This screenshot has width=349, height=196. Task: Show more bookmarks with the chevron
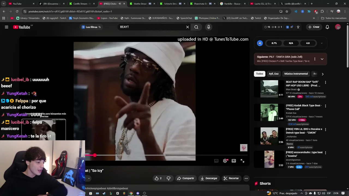point(314,18)
